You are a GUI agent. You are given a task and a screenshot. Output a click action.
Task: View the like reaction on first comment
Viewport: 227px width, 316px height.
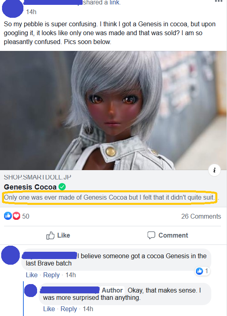click(202, 271)
